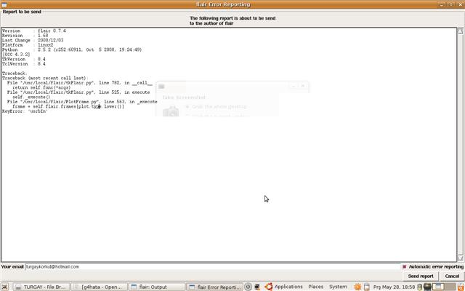Click the Send report button
Image resolution: width=465 pixels, height=291 pixels.
421,276
